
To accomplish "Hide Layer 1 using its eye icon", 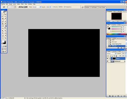I will [107, 59].
